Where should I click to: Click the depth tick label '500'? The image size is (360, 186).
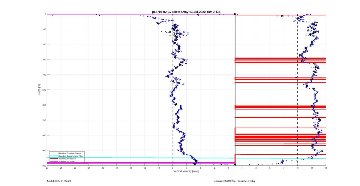44,90
